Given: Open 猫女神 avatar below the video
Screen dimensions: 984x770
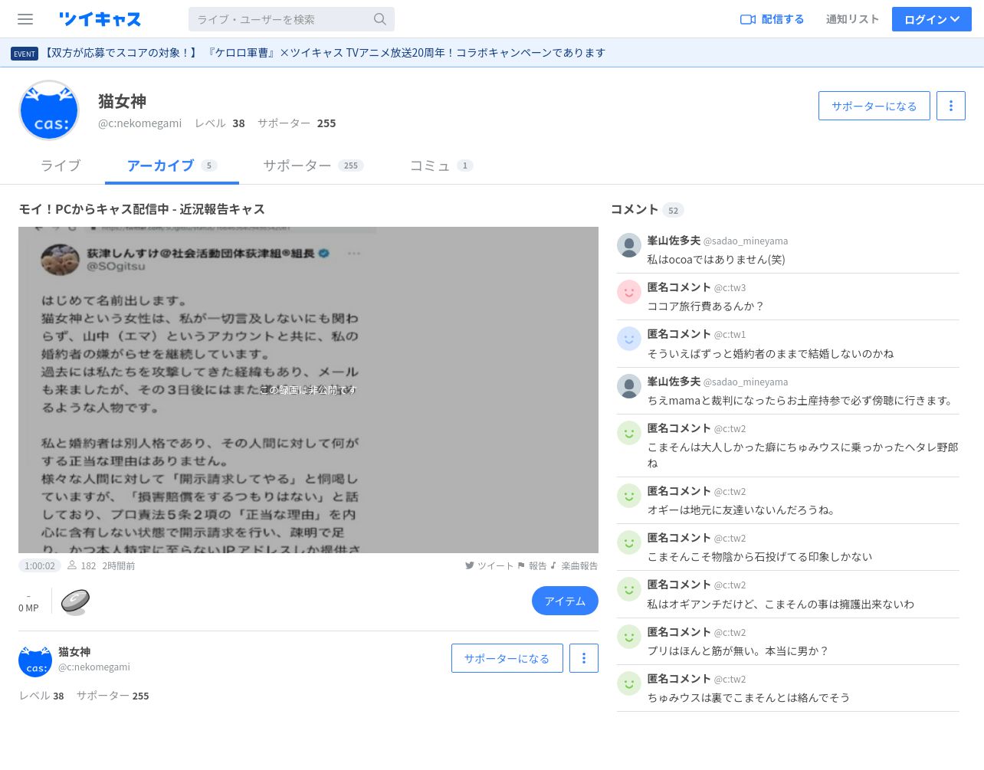Looking at the screenshot, I should (x=35, y=660).
